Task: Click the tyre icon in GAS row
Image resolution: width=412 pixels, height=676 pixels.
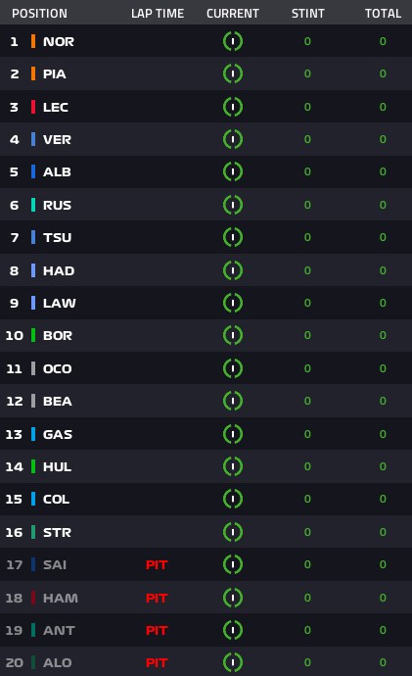Action: [233, 434]
